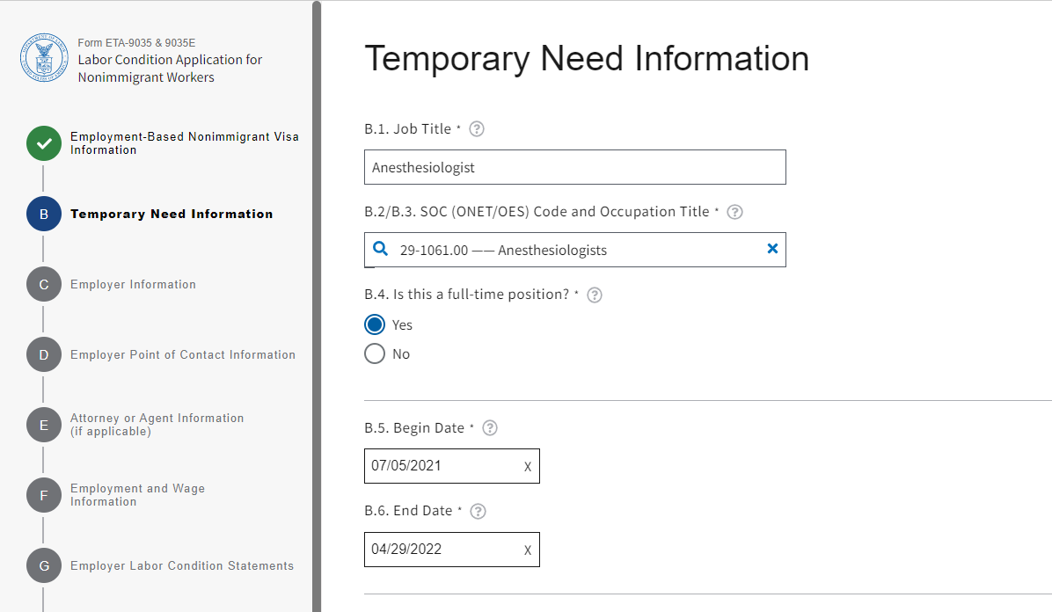Select No for full-time position

pos(375,353)
